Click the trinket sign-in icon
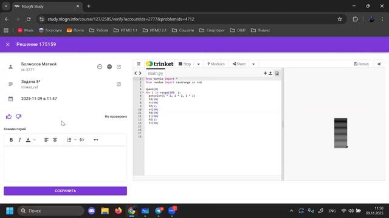The width and height of the screenshot is (389, 218). (x=379, y=64)
